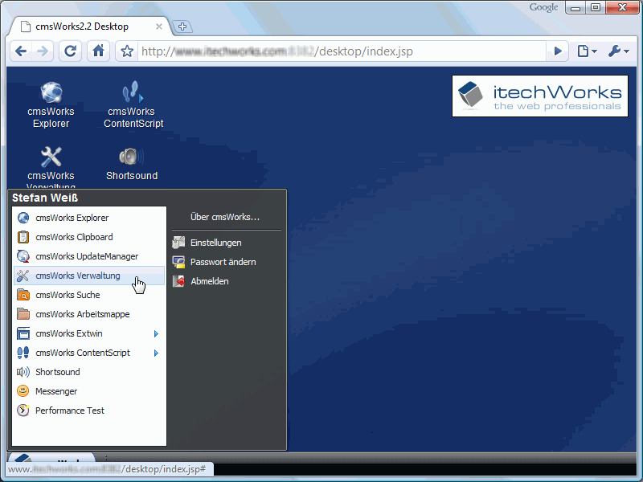Launch Messenger from the start menu
Screen dimensions: 643x482
pos(89,391)
